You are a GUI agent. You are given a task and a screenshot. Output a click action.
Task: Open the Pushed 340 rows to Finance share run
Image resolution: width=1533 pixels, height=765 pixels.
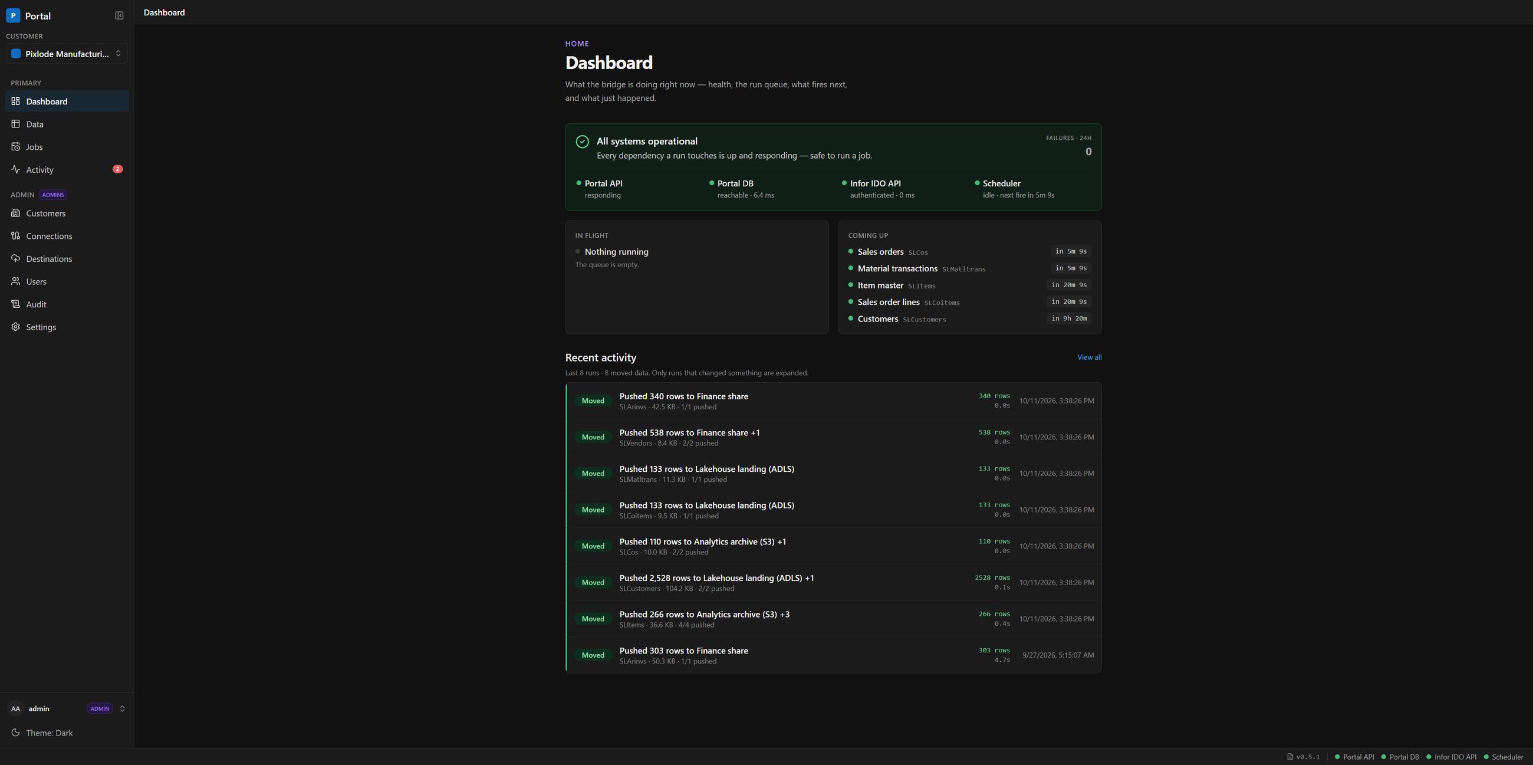[x=834, y=400]
